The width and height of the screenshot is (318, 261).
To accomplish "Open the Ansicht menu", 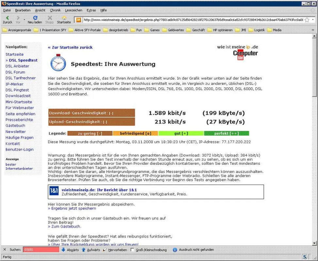I will pyautogui.click(x=40, y=10).
